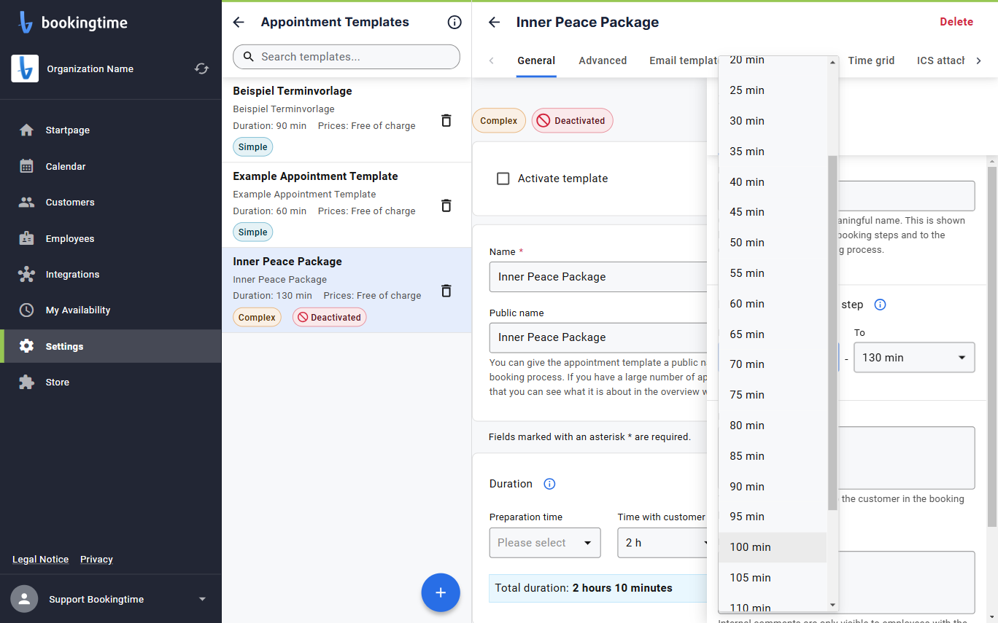Click the Employees badge icon

coord(27,238)
